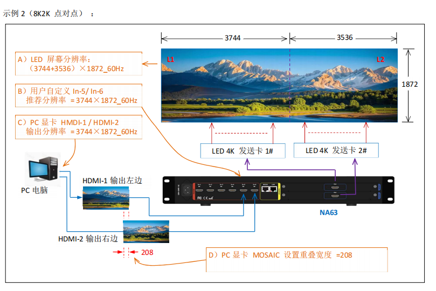
Task: Click the In-2 HDMI port on NA63
Action: pos(210,190)
